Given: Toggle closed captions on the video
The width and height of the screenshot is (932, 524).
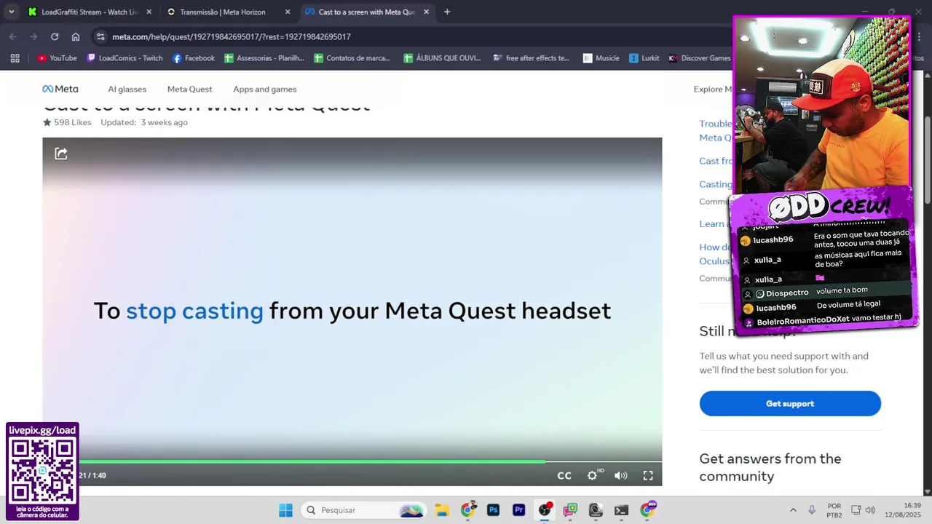Looking at the screenshot, I should tap(564, 475).
